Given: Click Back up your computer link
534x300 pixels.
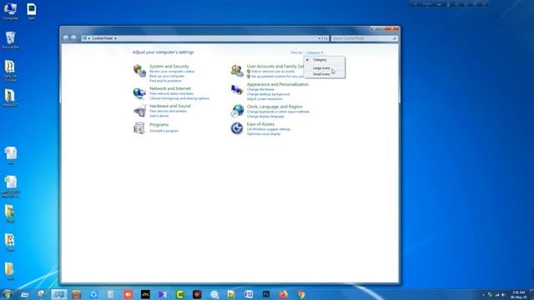Looking at the screenshot, I should click(167, 76).
